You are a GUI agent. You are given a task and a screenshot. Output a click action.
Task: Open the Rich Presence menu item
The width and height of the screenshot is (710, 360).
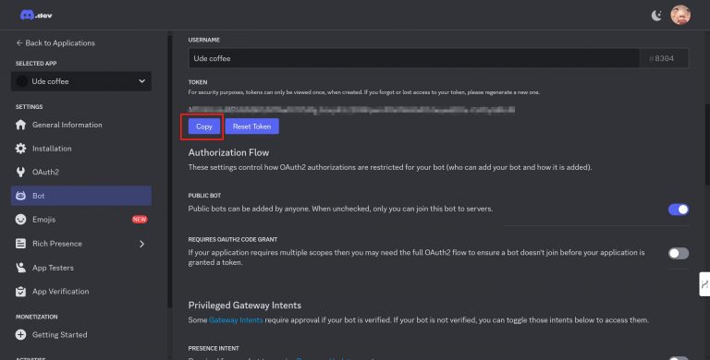coord(81,244)
